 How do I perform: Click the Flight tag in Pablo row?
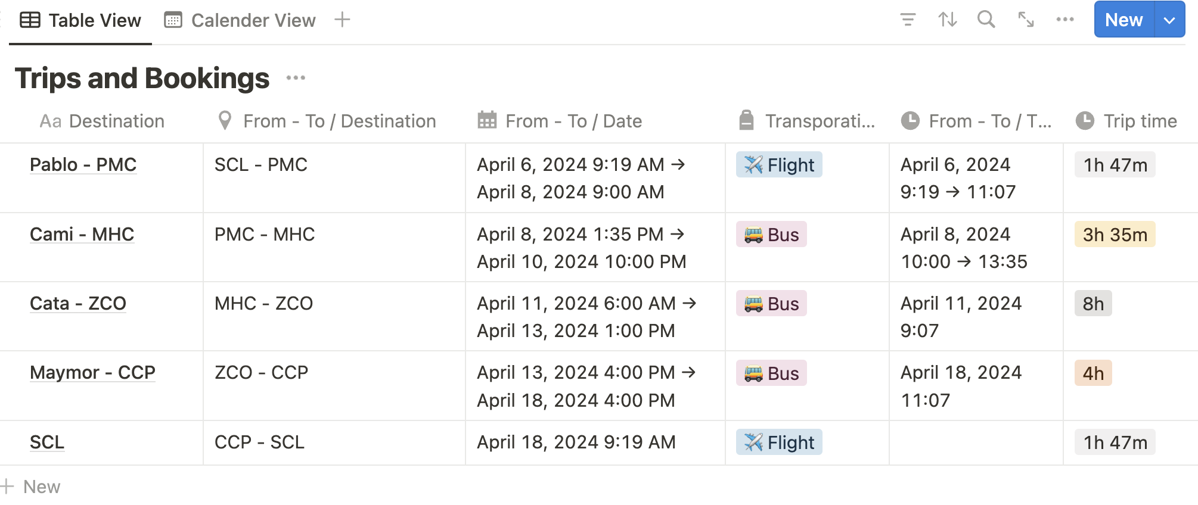click(x=779, y=165)
